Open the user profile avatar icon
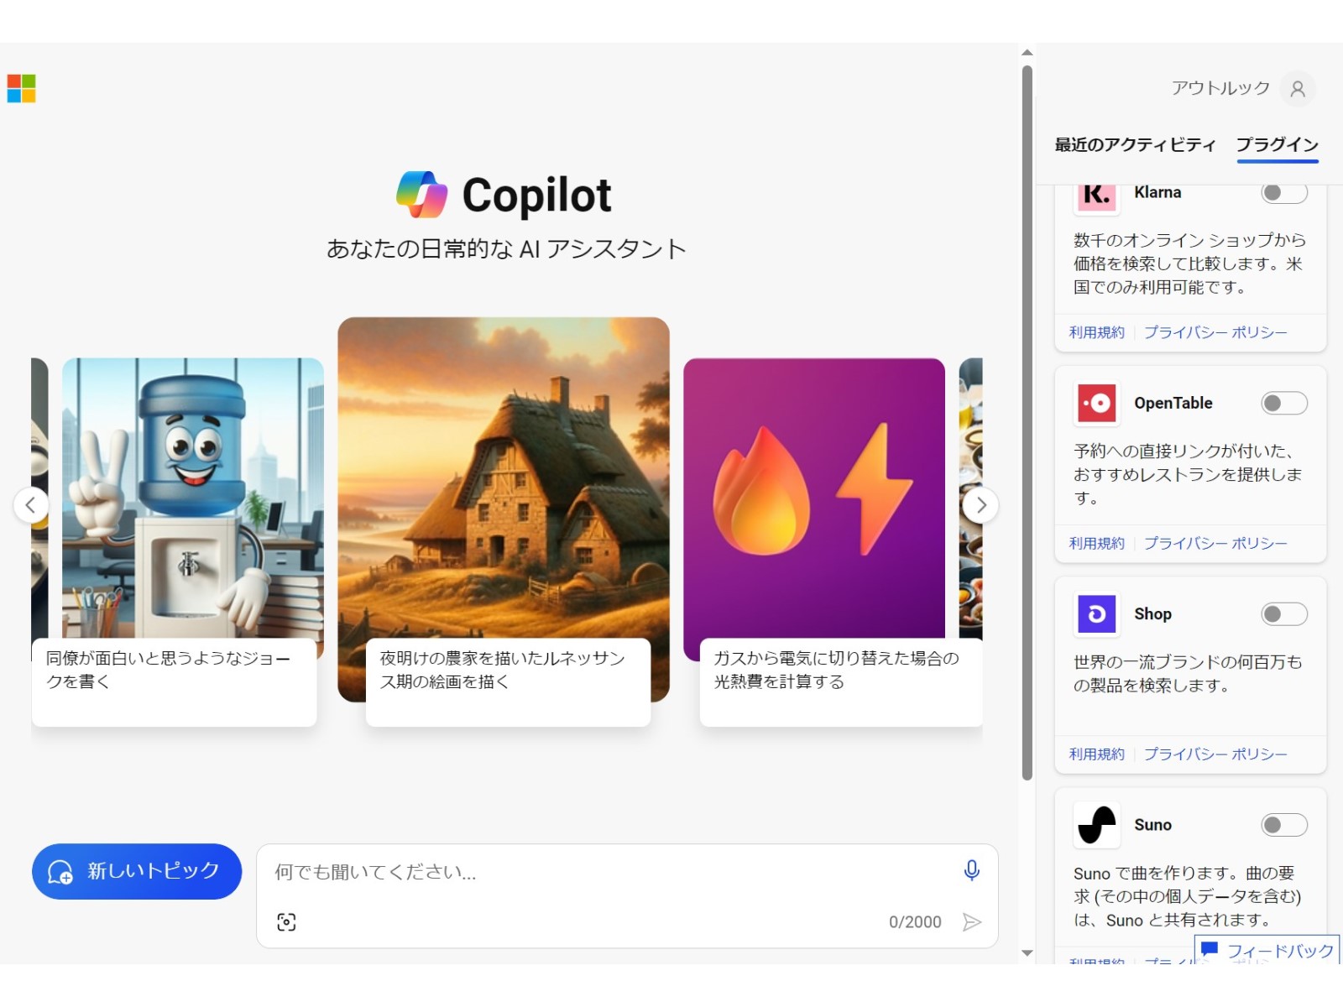 click(1297, 89)
